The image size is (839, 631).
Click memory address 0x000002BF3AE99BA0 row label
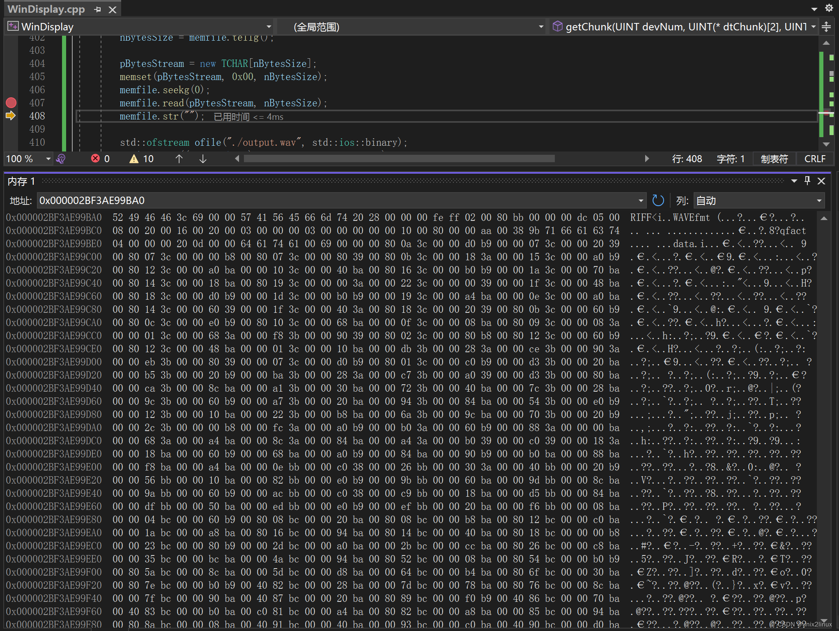click(x=54, y=218)
